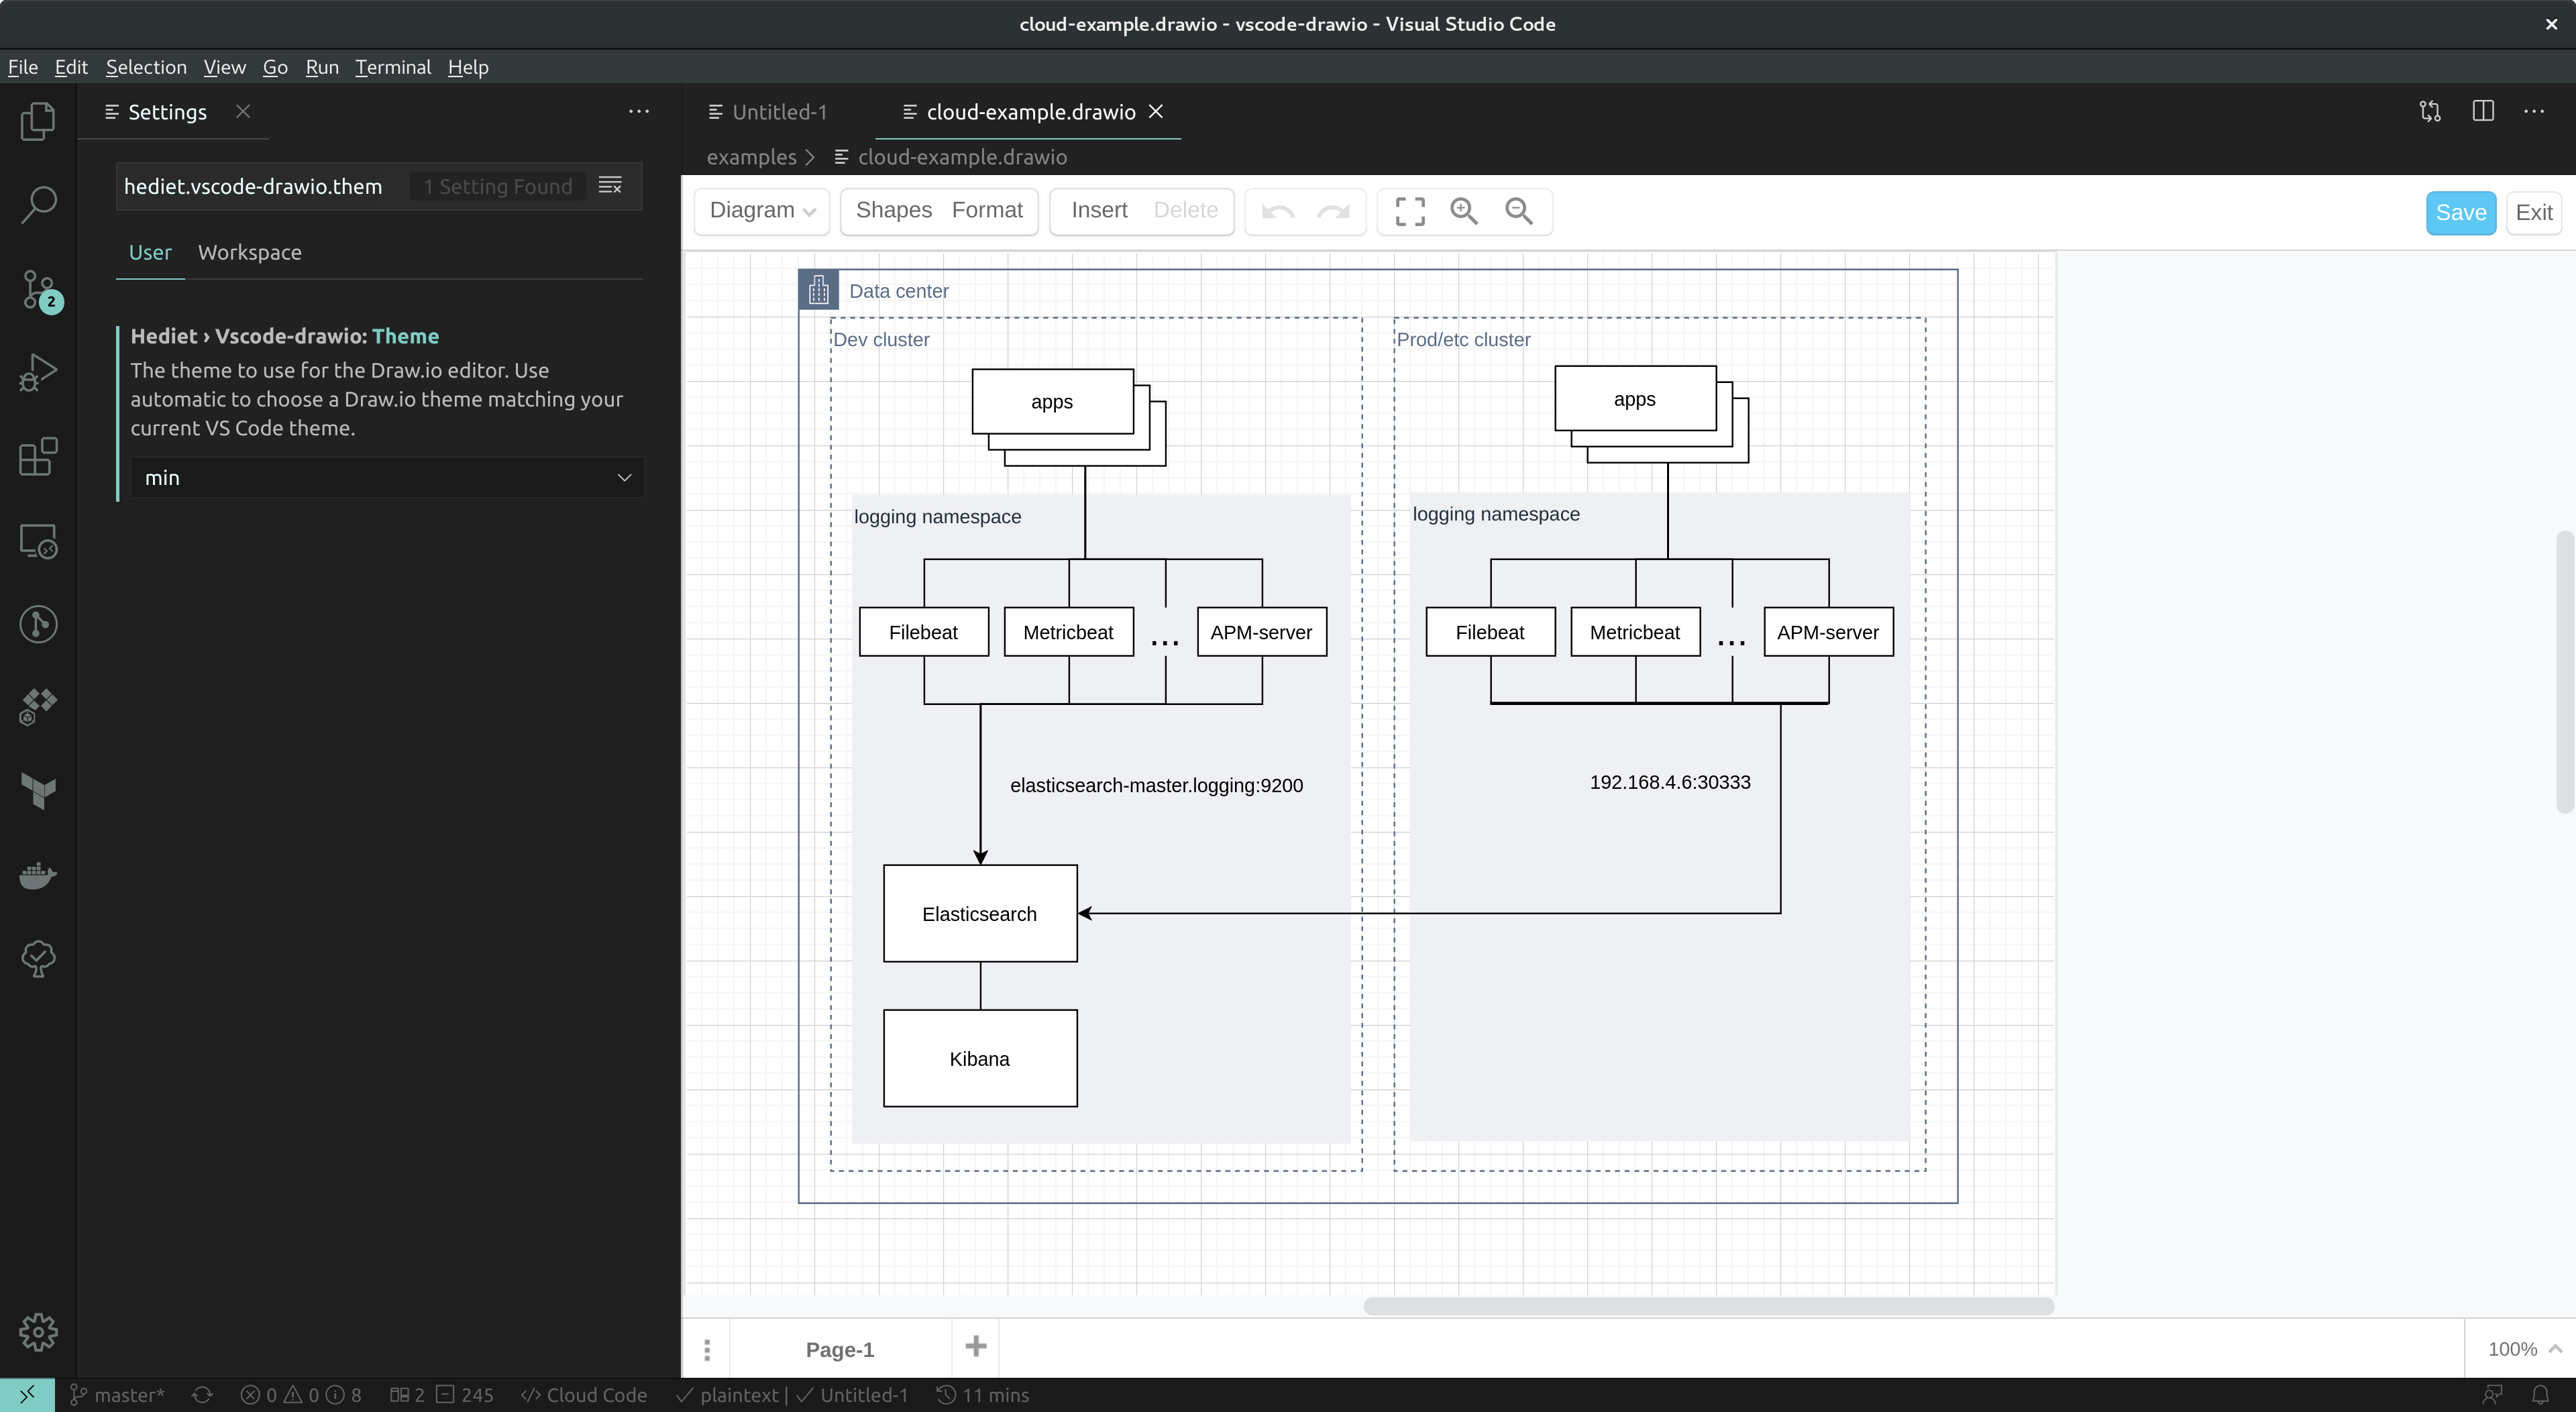Toggle the Shapes panel
This screenshot has height=1412, width=2576.
click(893, 210)
